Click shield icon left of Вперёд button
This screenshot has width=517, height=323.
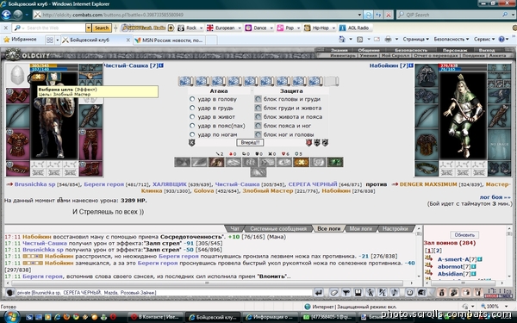[191, 143]
